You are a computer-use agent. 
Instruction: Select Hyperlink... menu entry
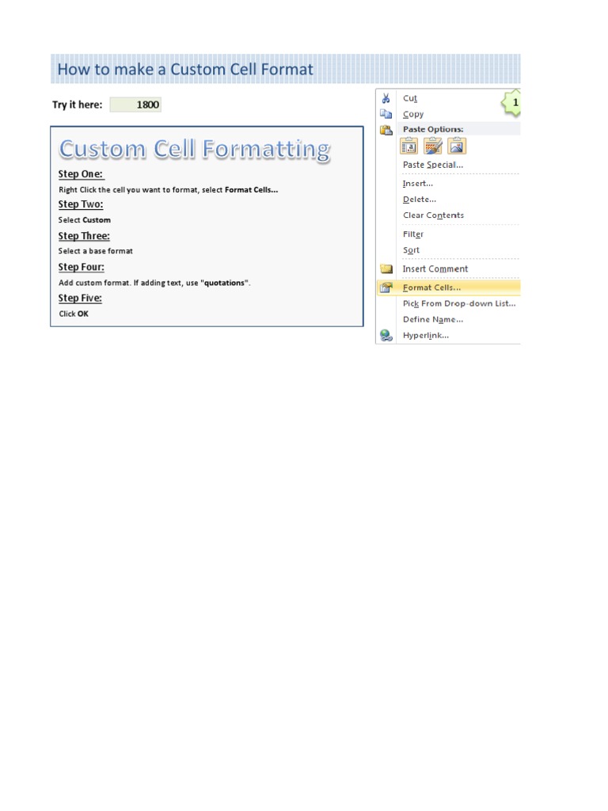[425, 336]
